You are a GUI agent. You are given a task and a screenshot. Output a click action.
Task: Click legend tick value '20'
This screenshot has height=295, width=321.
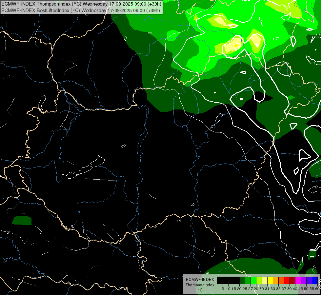[x=239, y=289]
